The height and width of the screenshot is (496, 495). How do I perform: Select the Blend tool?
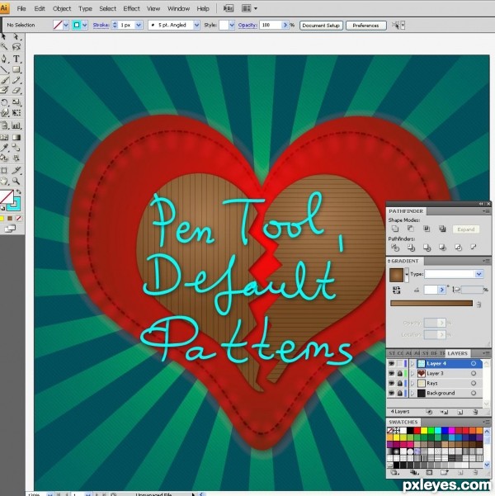point(16,148)
